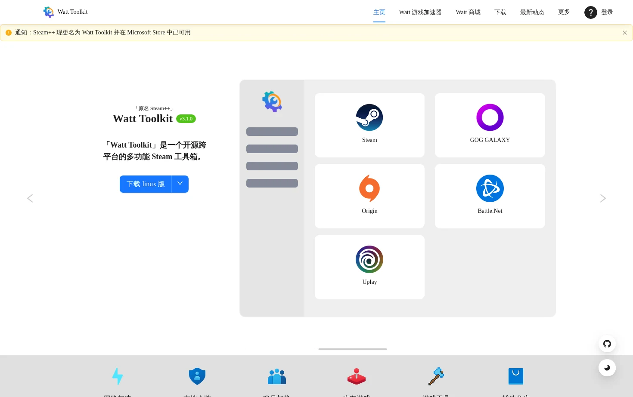The height and width of the screenshot is (397, 633).
Task: Click the GOG GALAXY icon
Action: (490, 117)
